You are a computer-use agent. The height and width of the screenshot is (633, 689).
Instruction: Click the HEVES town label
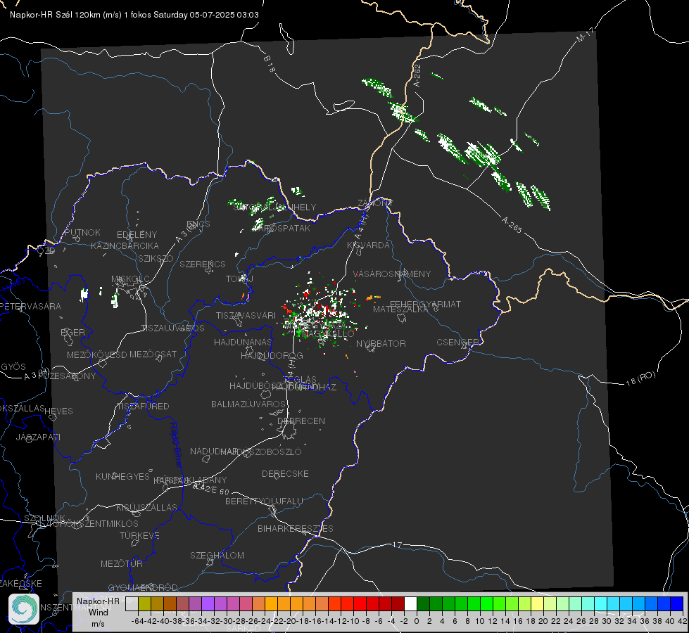coord(58,411)
